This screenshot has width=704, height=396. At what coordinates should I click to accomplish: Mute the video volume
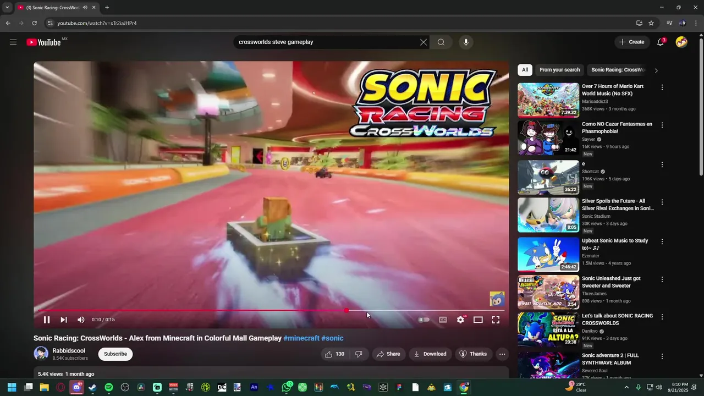click(81, 320)
